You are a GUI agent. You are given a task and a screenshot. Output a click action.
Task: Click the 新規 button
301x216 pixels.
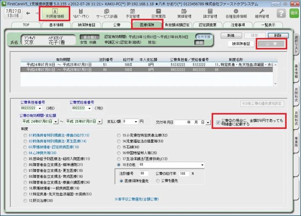tap(230, 36)
